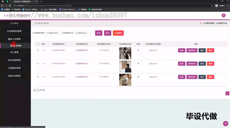Open the per-page rows dropdown showing 10

pos(36,90)
